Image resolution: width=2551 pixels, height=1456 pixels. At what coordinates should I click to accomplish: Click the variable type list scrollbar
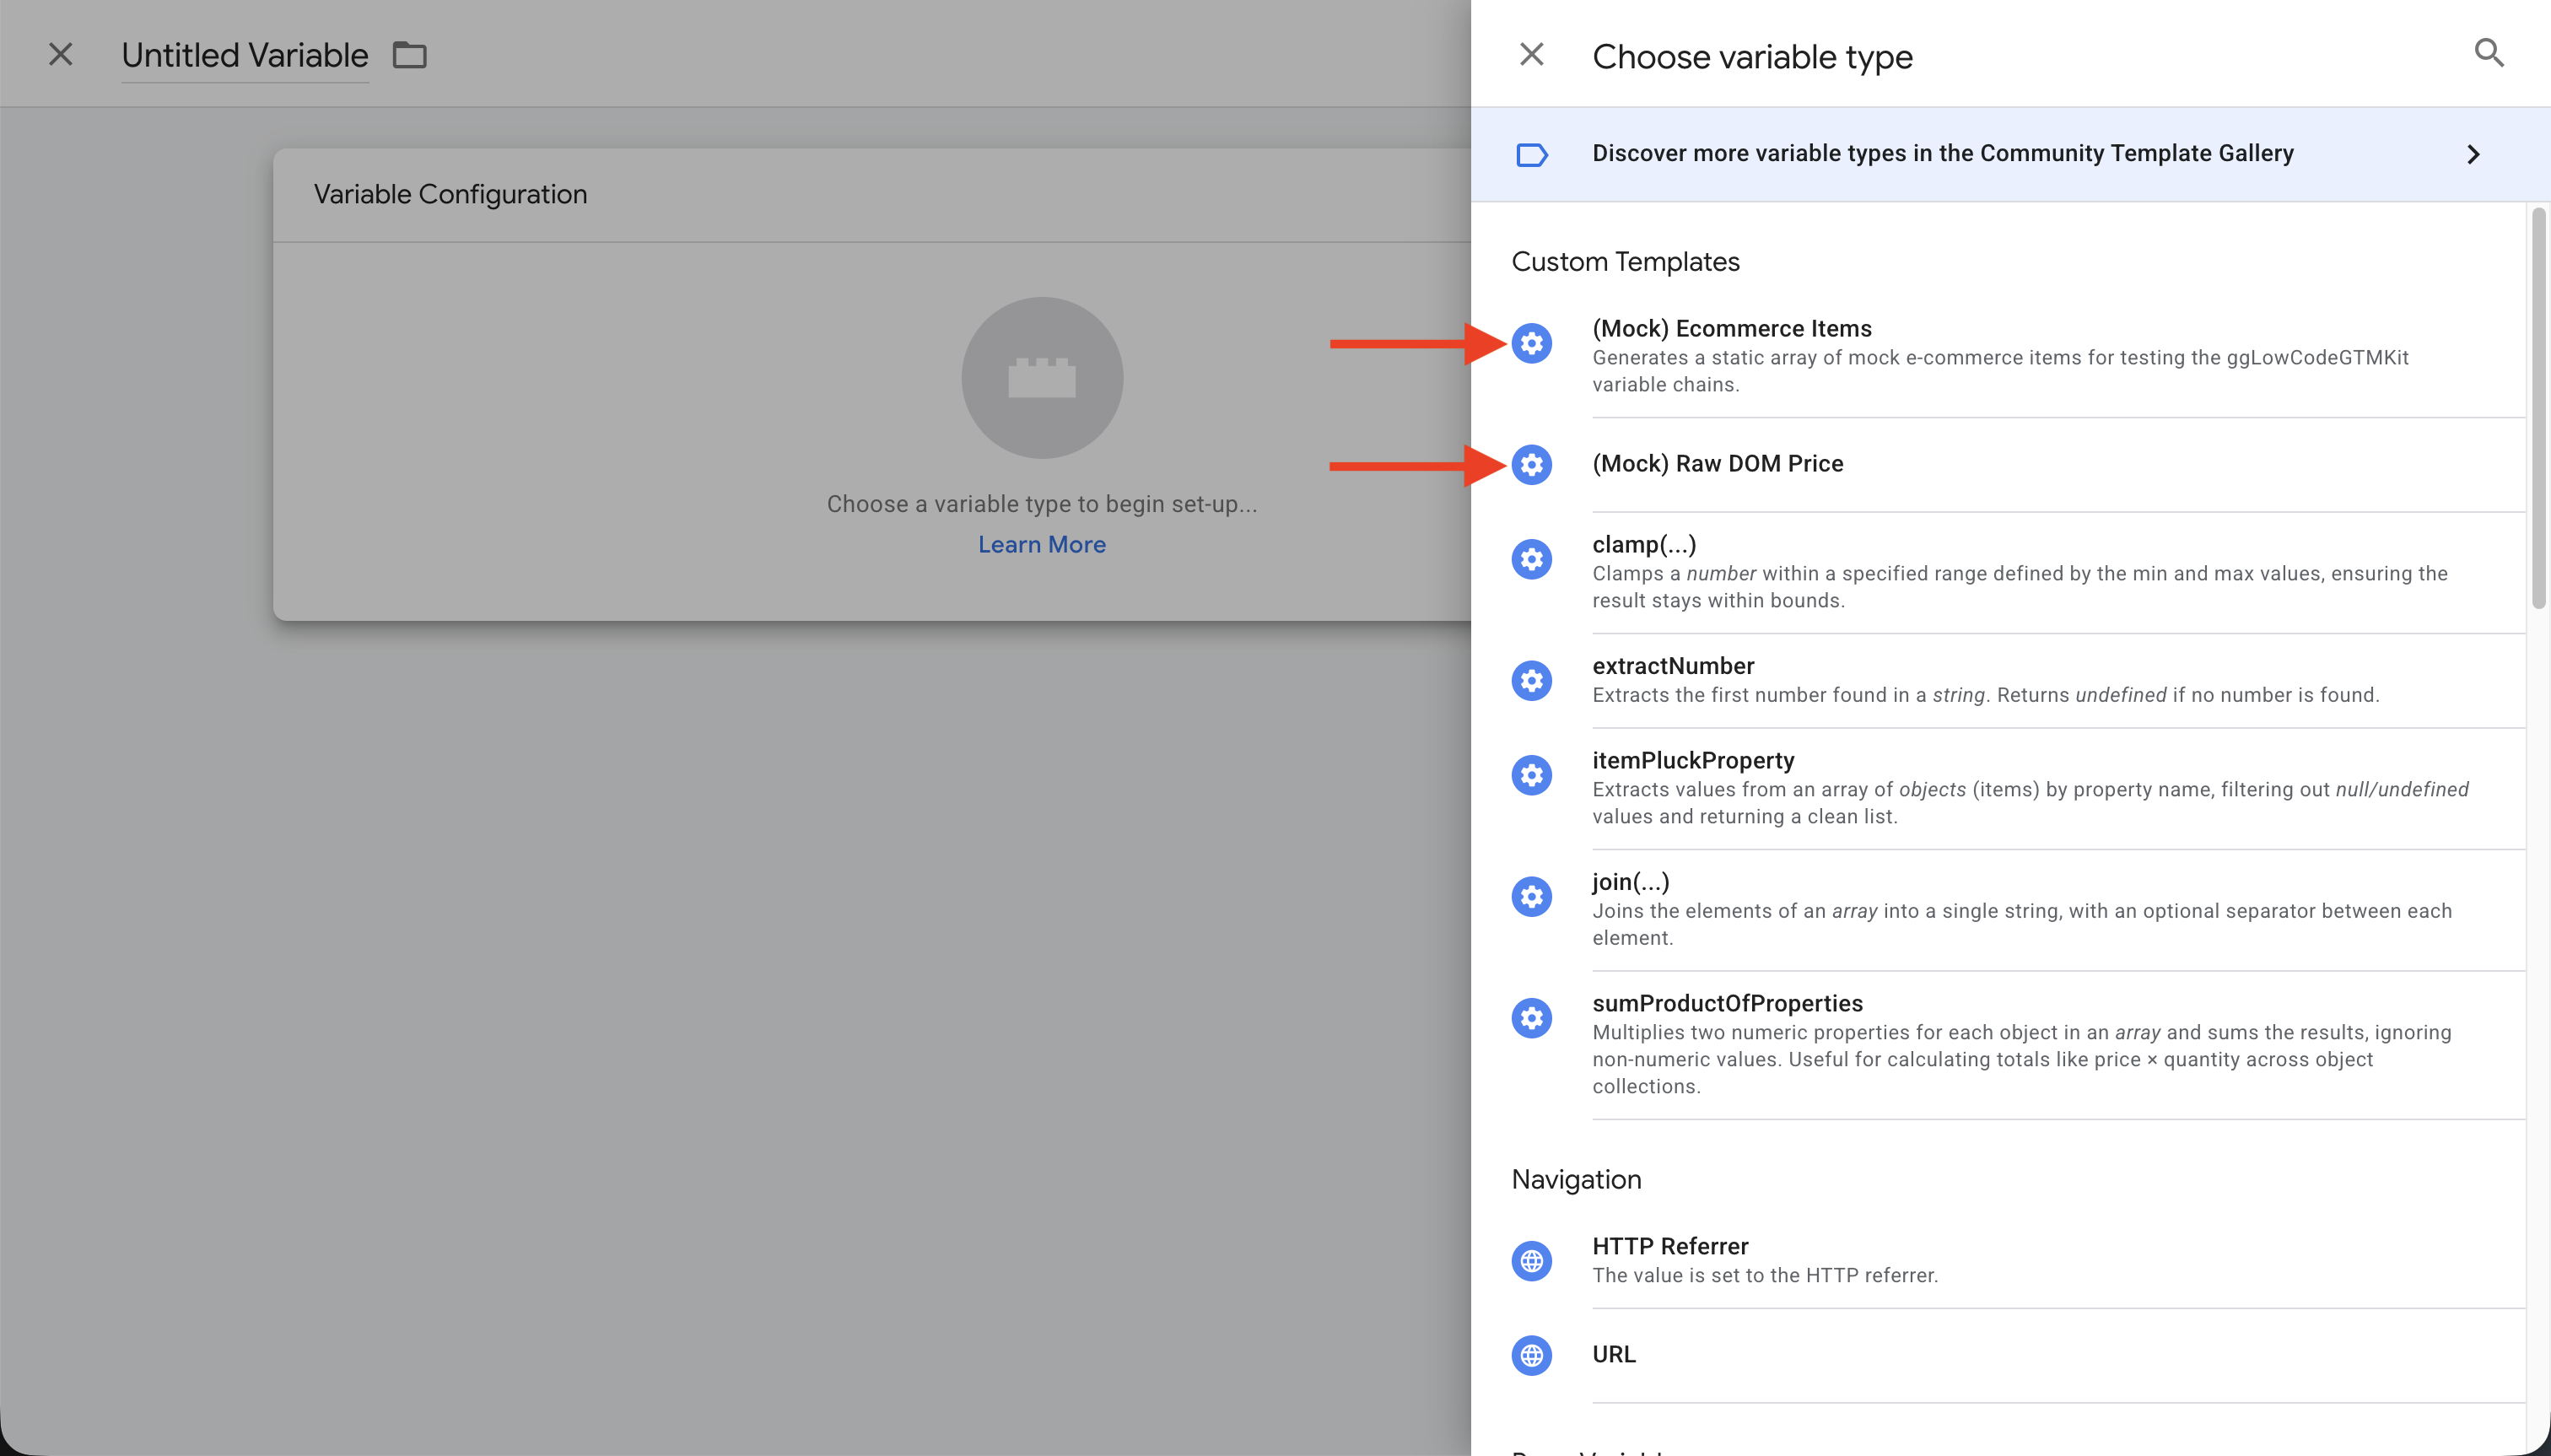coord(2538,408)
